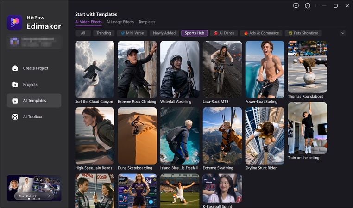This screenshot has height=208, width=353.
Task: Open the feedback message icon
Action: (296, 6)
